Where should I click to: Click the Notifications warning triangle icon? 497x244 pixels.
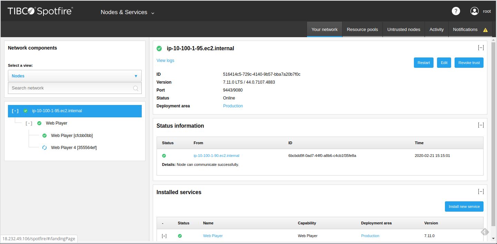485,30
